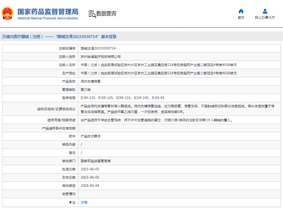
Task: Click the 型号规格 label
Action: coord(68,98)
